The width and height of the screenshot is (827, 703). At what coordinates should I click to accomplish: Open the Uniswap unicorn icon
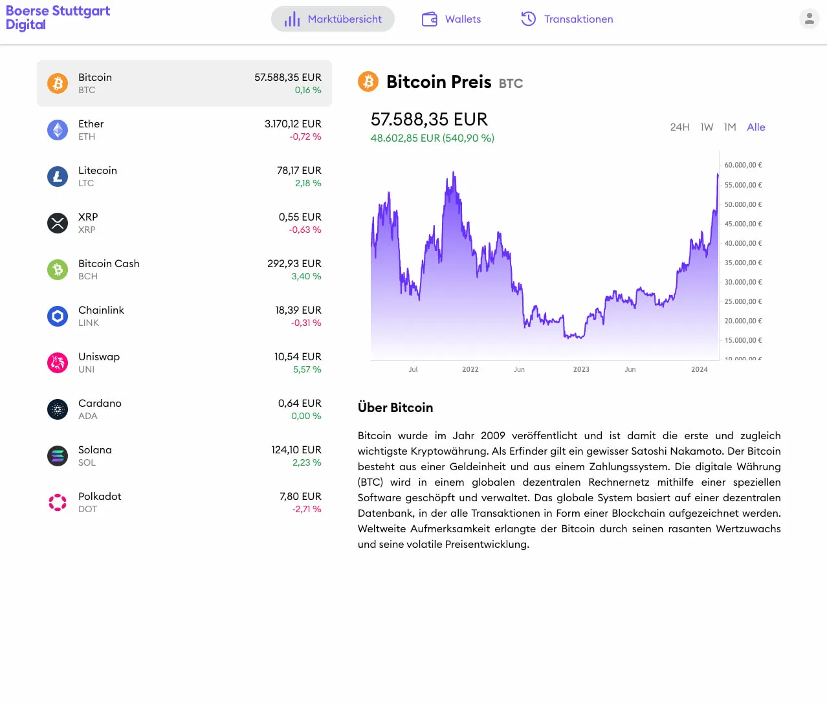(58, 363)
